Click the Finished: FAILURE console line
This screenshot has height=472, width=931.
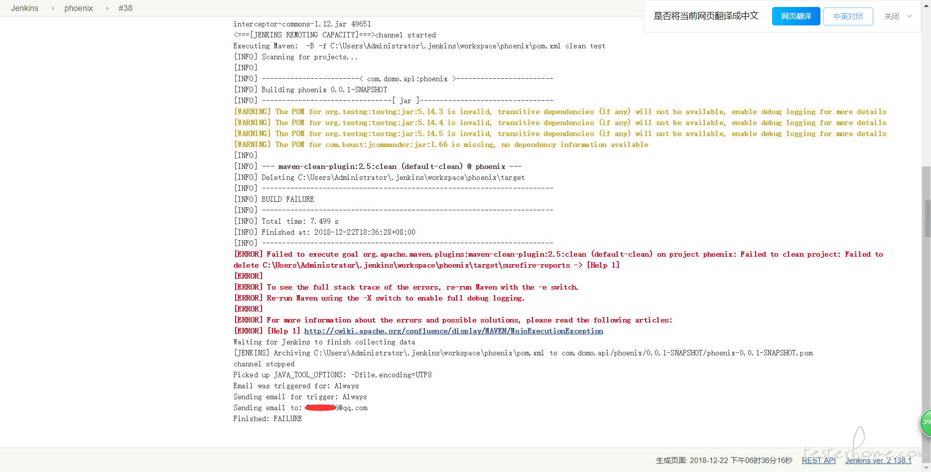(267, 419)
